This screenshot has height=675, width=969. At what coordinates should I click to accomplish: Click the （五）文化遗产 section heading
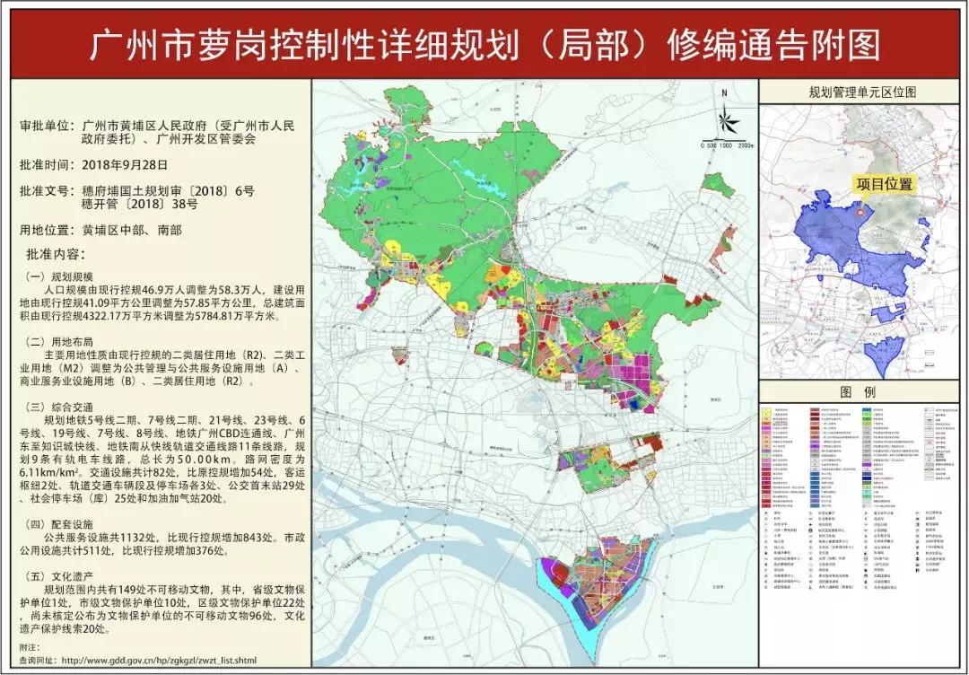(x=58, y=576)
